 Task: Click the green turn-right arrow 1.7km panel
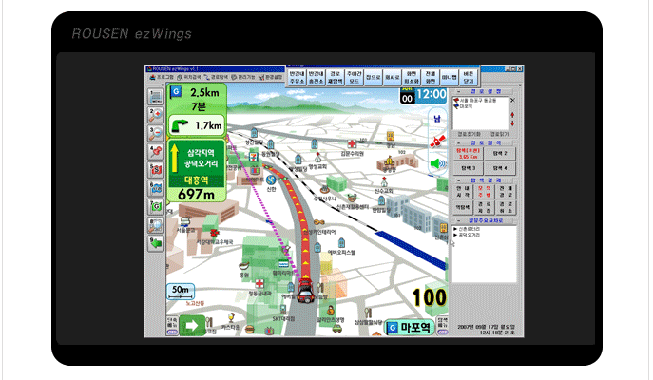tap(198, 125)
